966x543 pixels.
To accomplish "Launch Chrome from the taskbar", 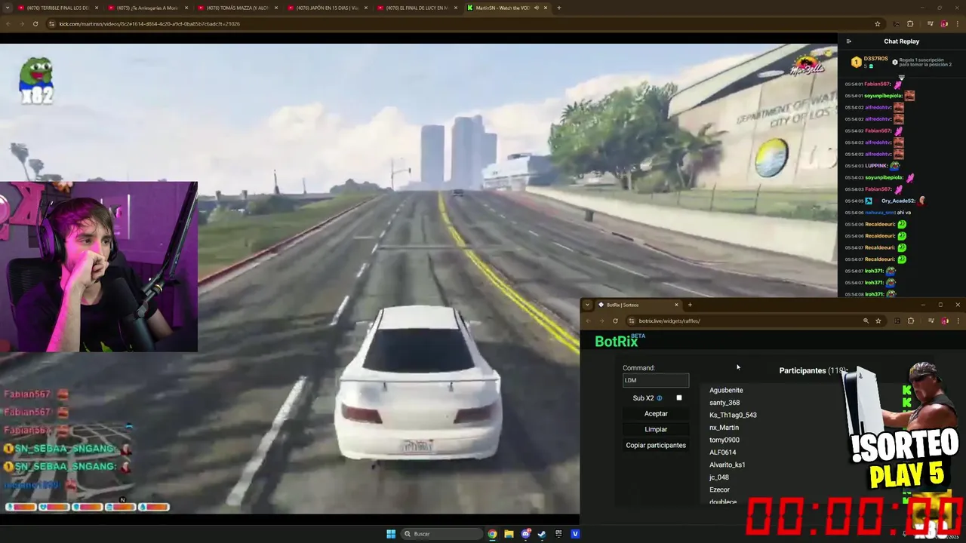I will pos(492,534).
